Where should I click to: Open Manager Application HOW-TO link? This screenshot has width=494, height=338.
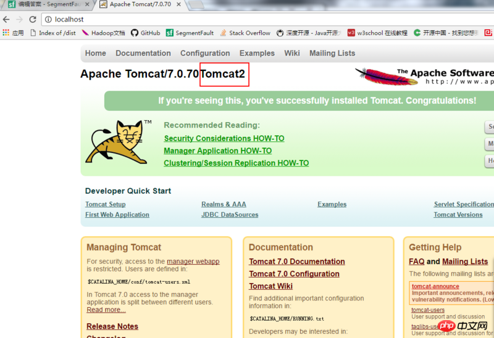pos(218,150)
